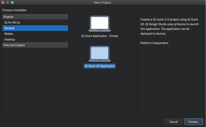Click the Qt Quick 3D Application label
Viewport: 206px width, 127px height.
[x=100, y=66]
